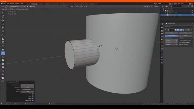This screenshot has height=109, width=194.
Task: Open the Material properties tab icon
Action: tap(162, 63)
